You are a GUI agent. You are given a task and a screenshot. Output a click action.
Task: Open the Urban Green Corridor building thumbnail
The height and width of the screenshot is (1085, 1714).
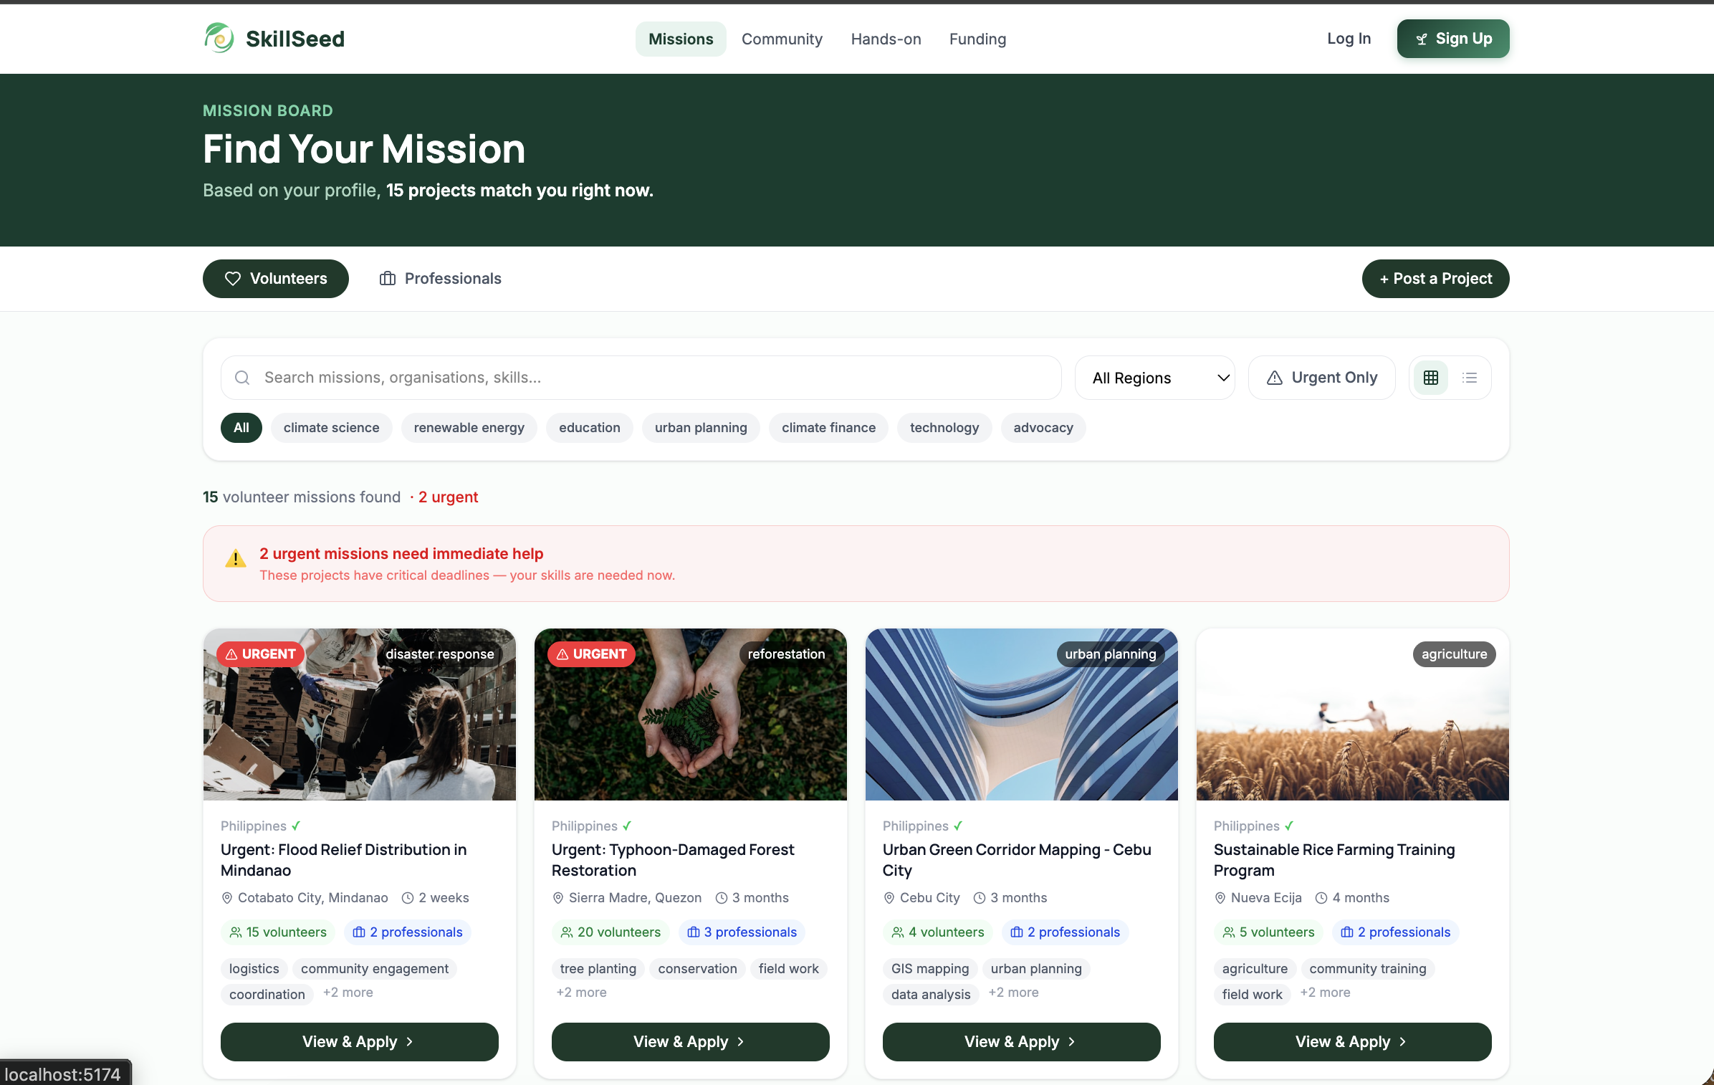(x=1022, y=714)
